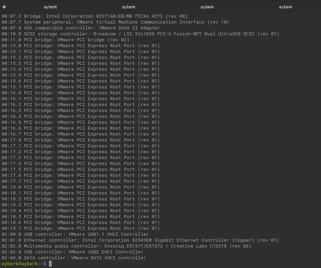
Task: Switch to the rightmost ayberk tab
Action: click(286, 7)
